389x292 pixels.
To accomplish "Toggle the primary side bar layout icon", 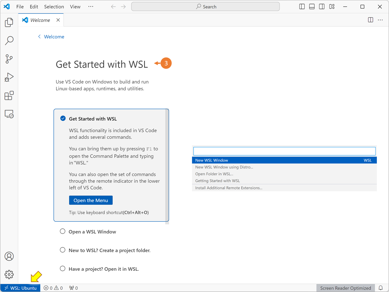I will [302, 6].
